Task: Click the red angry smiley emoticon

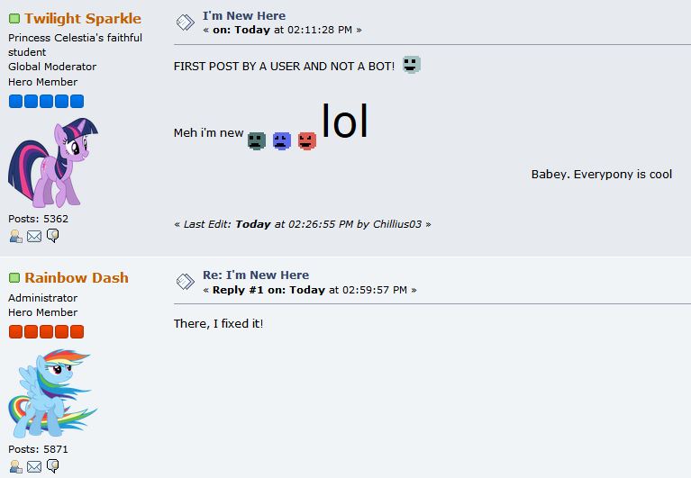Action: pyautogui.click(x=307, y=141)
